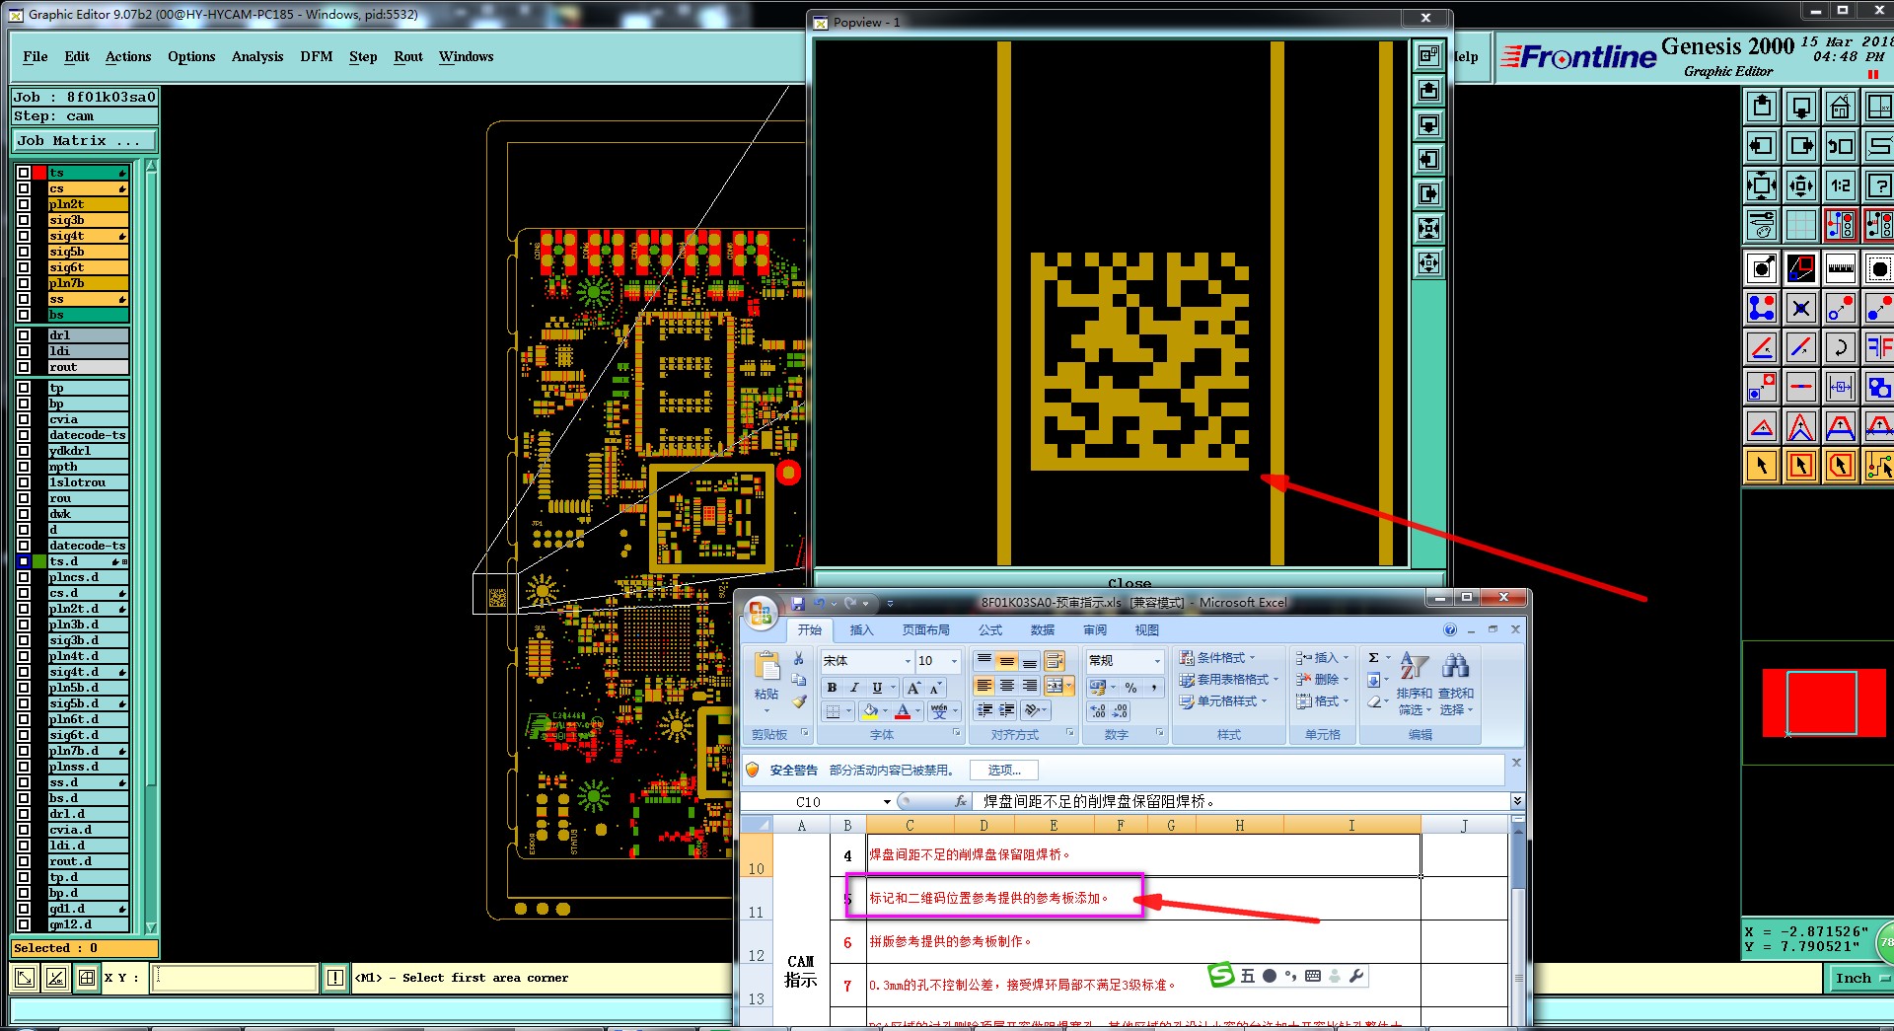Click the blue-red connected nodes tool icon
The width and height of the screenshot is (1894, 1031).
point(1762,308)
